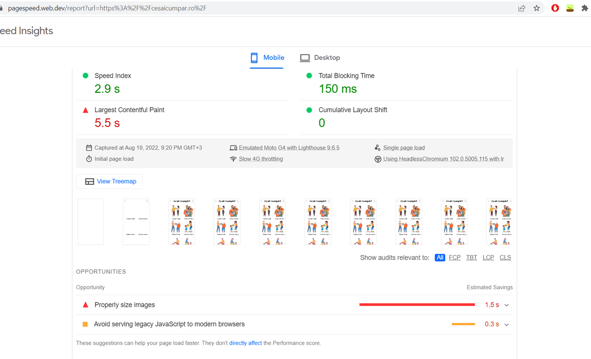Click the mobile phone icon in Mobile tab

254,58
